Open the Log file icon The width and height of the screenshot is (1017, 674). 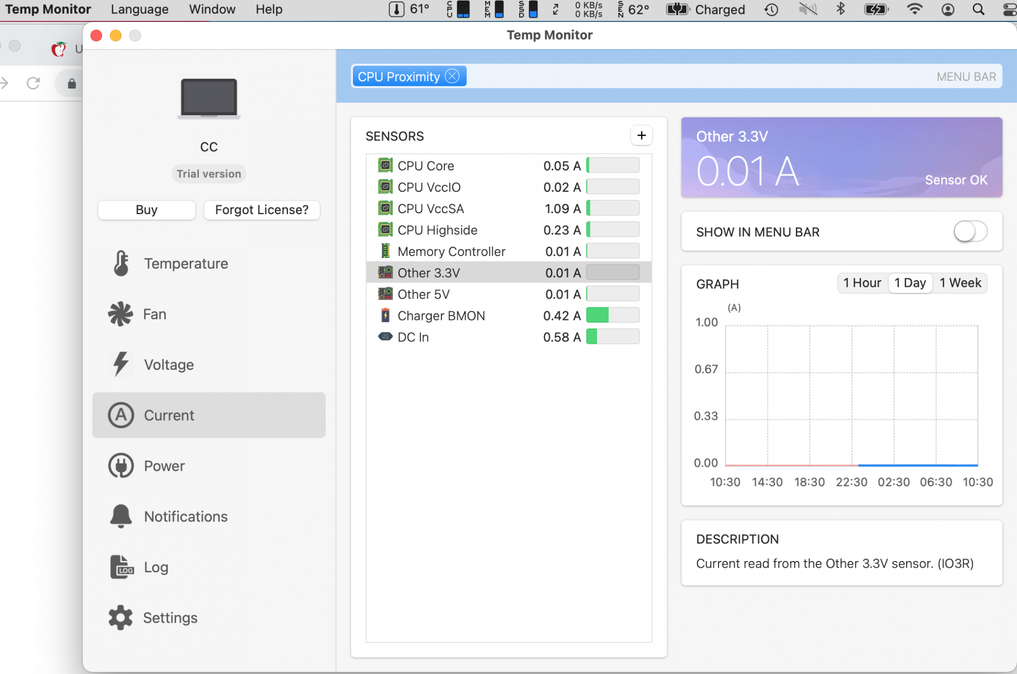[x=121, y=567]
